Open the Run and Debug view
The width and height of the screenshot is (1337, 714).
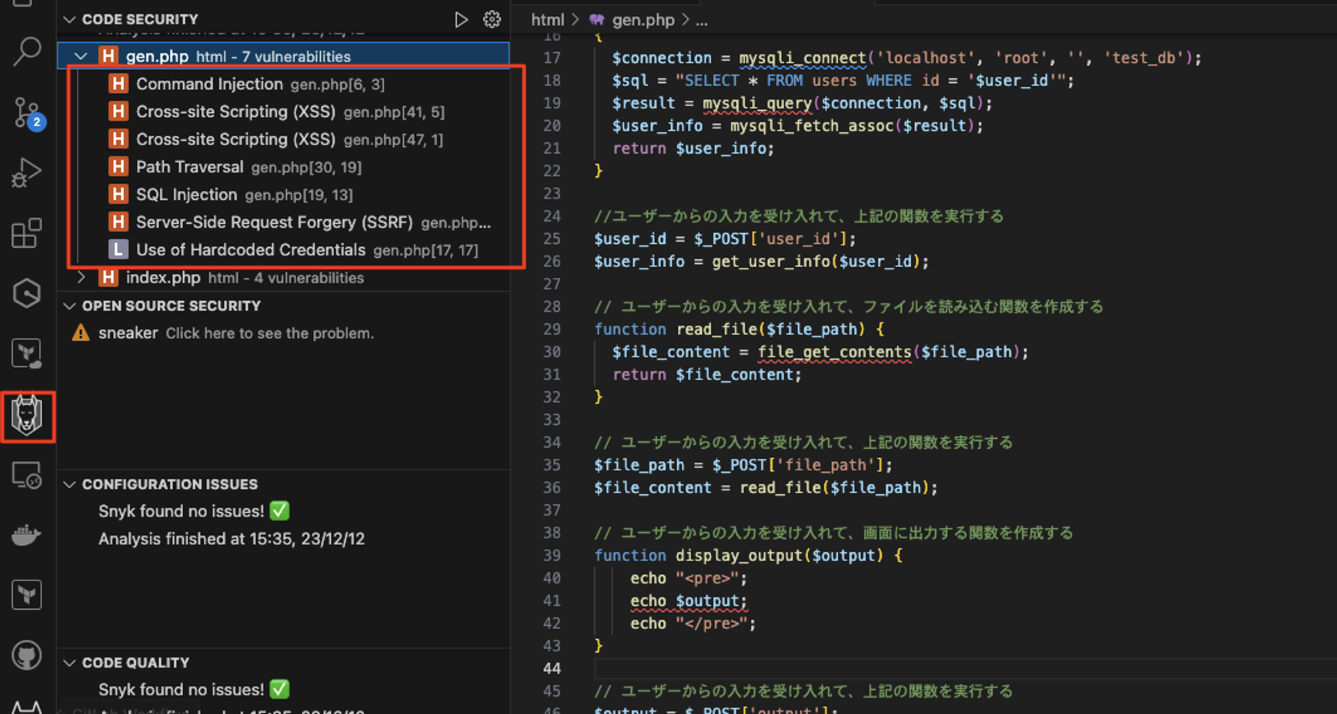point(27,172)
